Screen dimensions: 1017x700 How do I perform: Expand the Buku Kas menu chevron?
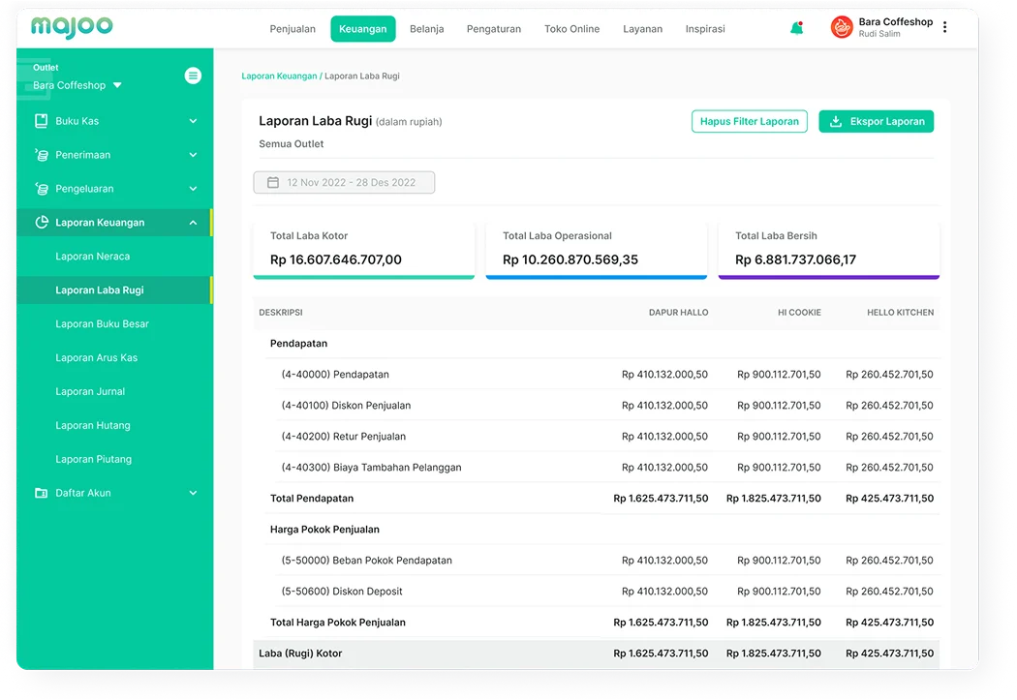[x=193, y=121]
